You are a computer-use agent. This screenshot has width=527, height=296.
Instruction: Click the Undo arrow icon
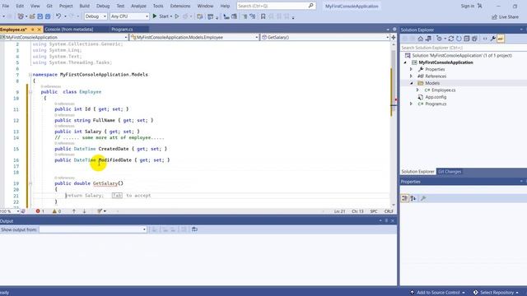click(58, 16)
